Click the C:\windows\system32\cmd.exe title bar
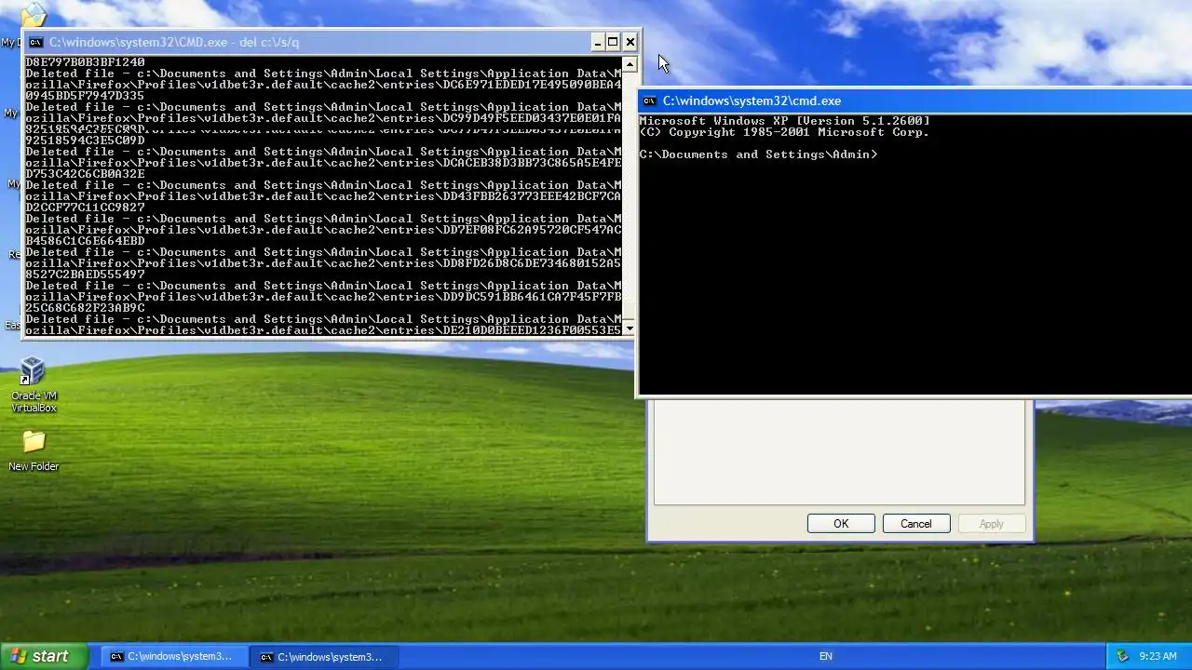The image size is (1192, 670). click(x=914, y=100)
